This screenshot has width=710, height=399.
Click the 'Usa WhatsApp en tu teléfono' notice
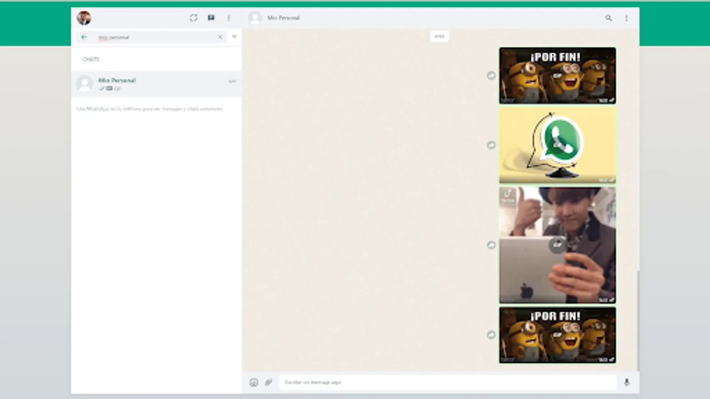150,109
